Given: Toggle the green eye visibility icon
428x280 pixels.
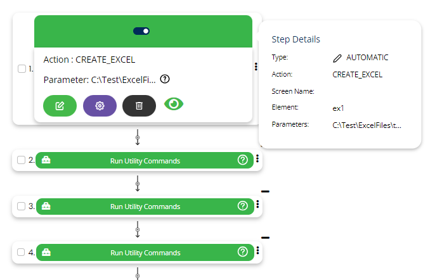Looking at the screenshot, I should tap(174, 104).
